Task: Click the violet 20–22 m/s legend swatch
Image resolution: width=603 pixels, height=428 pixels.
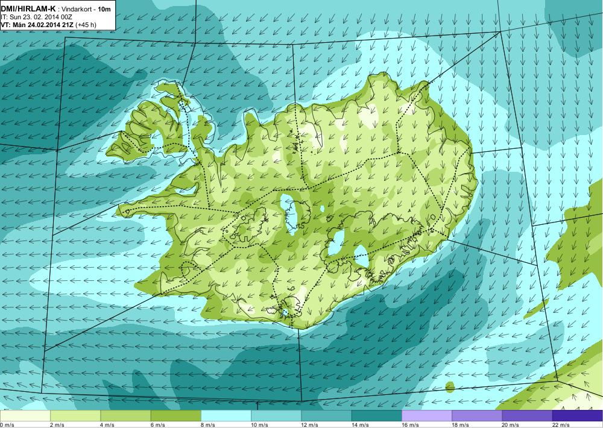Action: click(x=527, y=416)
